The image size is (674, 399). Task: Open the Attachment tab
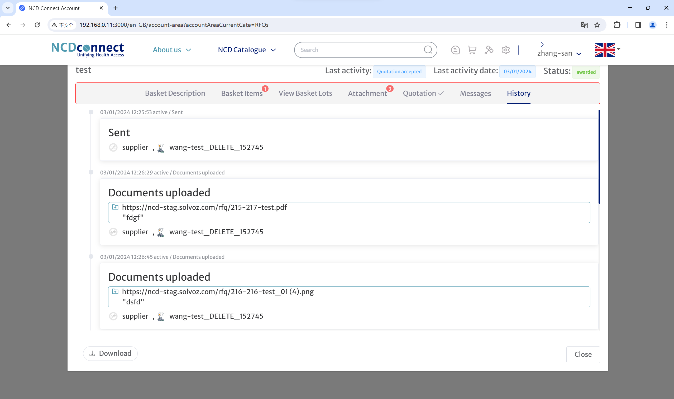tap(367, 93)
